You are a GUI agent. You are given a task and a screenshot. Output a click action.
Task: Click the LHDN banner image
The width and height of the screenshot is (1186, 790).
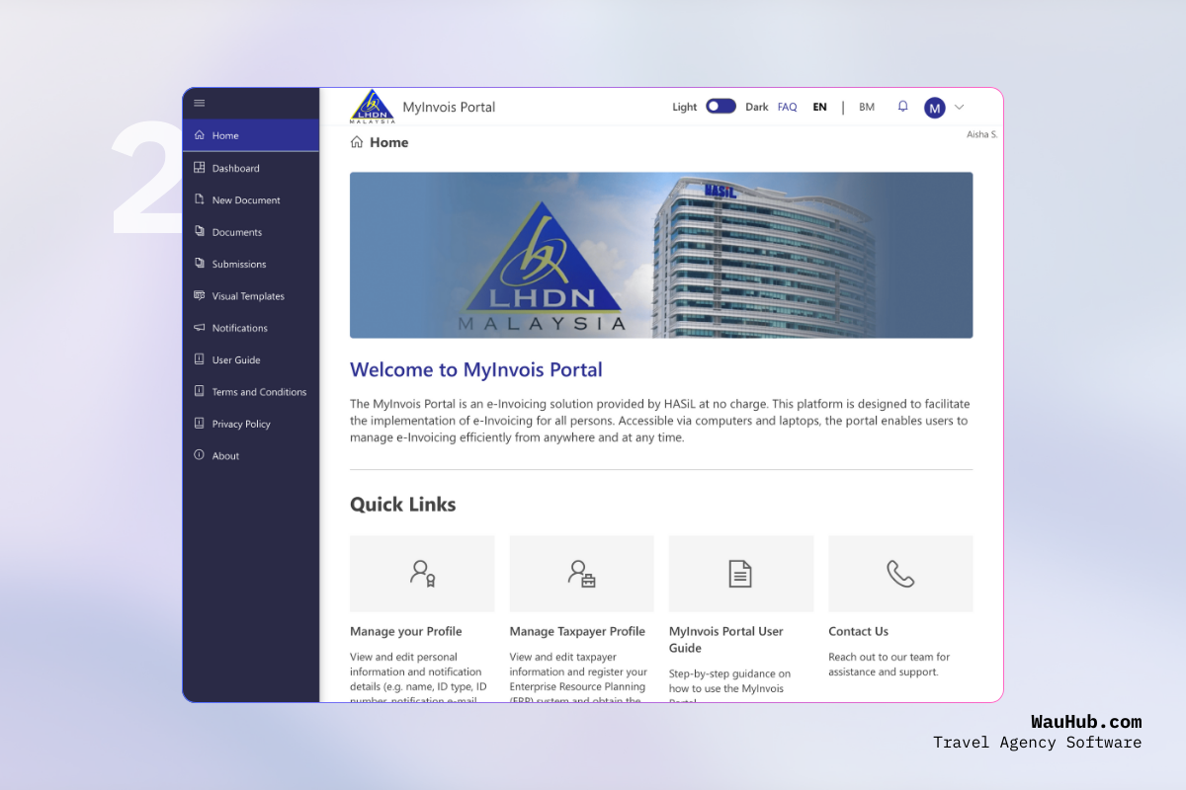coord(661,255)
